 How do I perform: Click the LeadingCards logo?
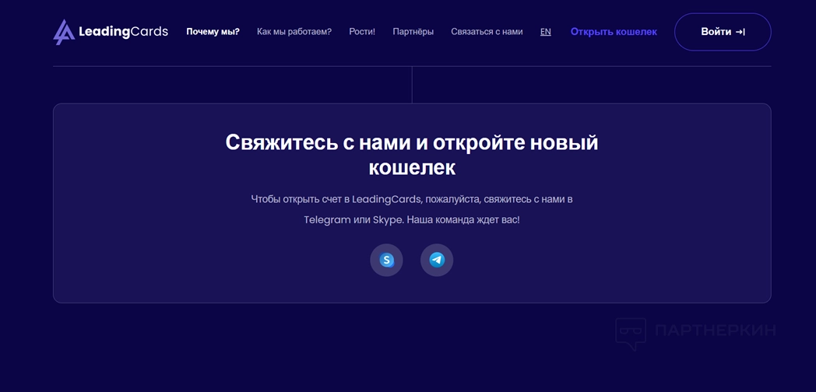pyautogui.click(x=111, y=32)
